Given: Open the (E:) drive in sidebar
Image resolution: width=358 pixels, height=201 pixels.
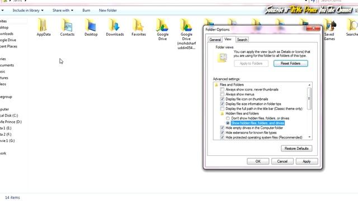Looking at the screenshot, I should (6, 128).
